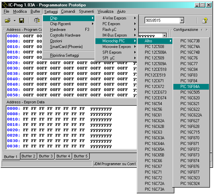This screenshot has width=214, height=194.
Task: Open Opzioni from Settaggi menu
Action: [69, 41]
